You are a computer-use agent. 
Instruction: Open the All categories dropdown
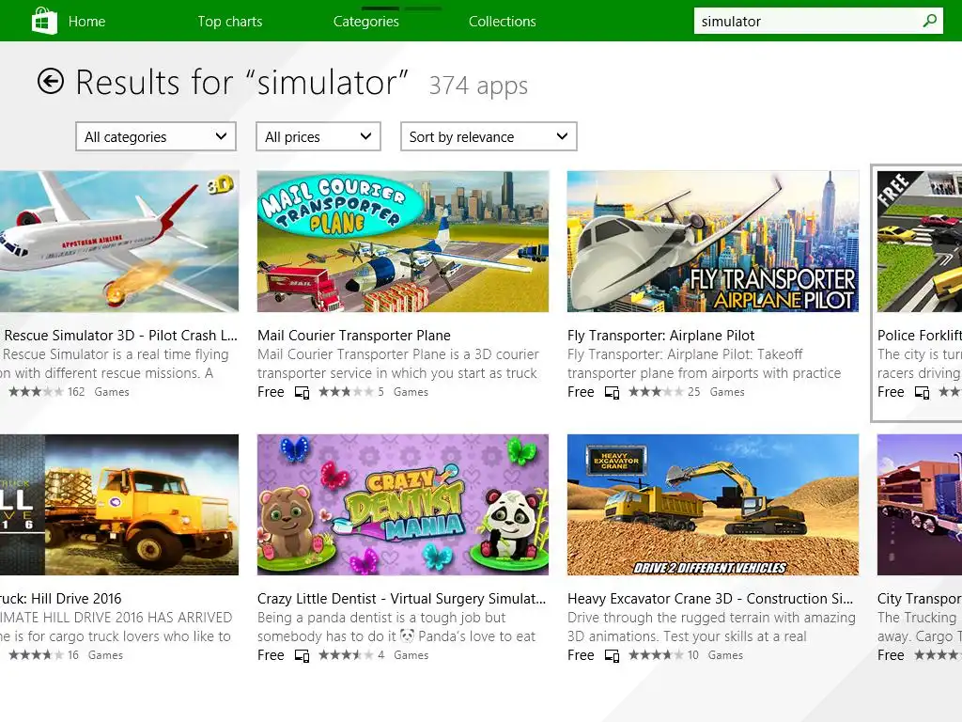pos(156,136)
